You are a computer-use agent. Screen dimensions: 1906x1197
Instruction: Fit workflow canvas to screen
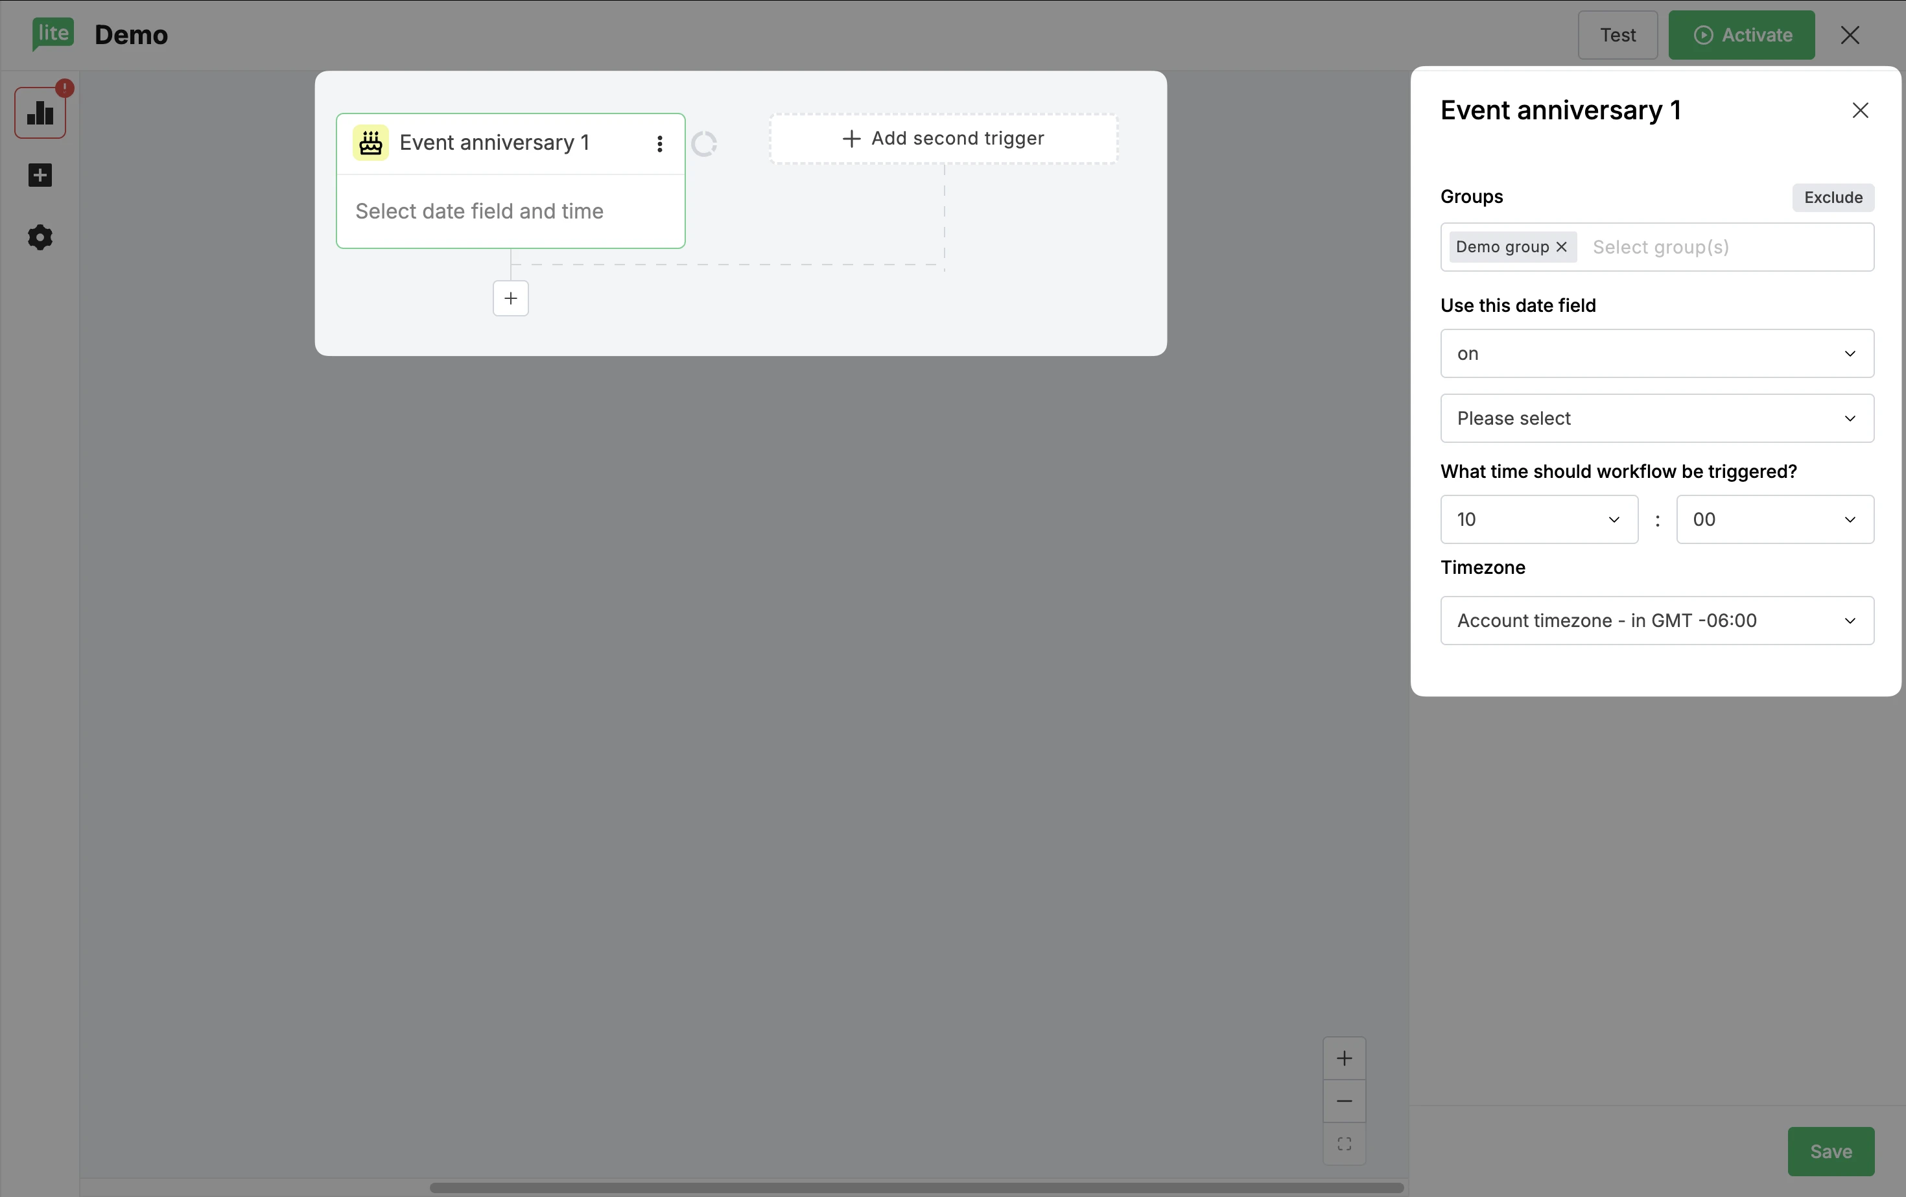click(x=1344, y=1144)
